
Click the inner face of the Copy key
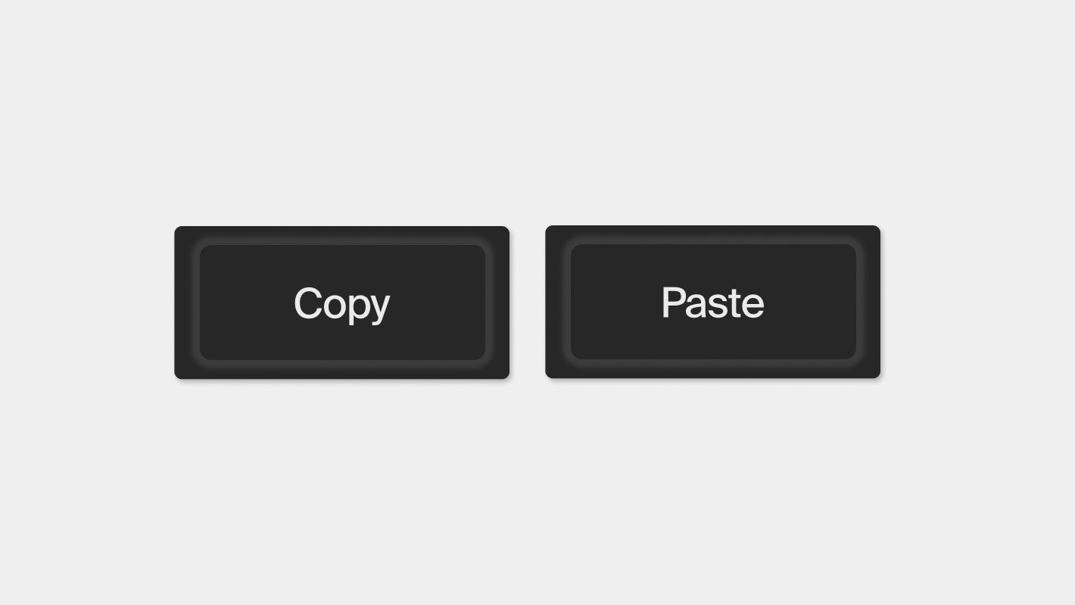[x=342, y=302]
